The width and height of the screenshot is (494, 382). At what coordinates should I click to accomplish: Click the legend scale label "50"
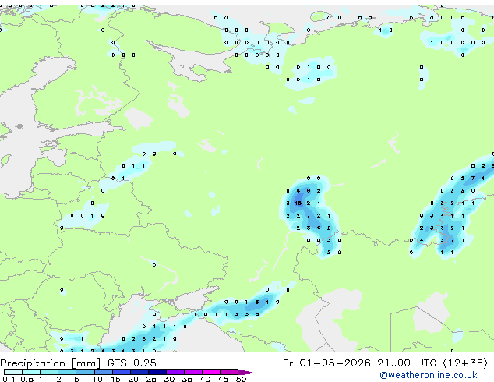point(241,379)
